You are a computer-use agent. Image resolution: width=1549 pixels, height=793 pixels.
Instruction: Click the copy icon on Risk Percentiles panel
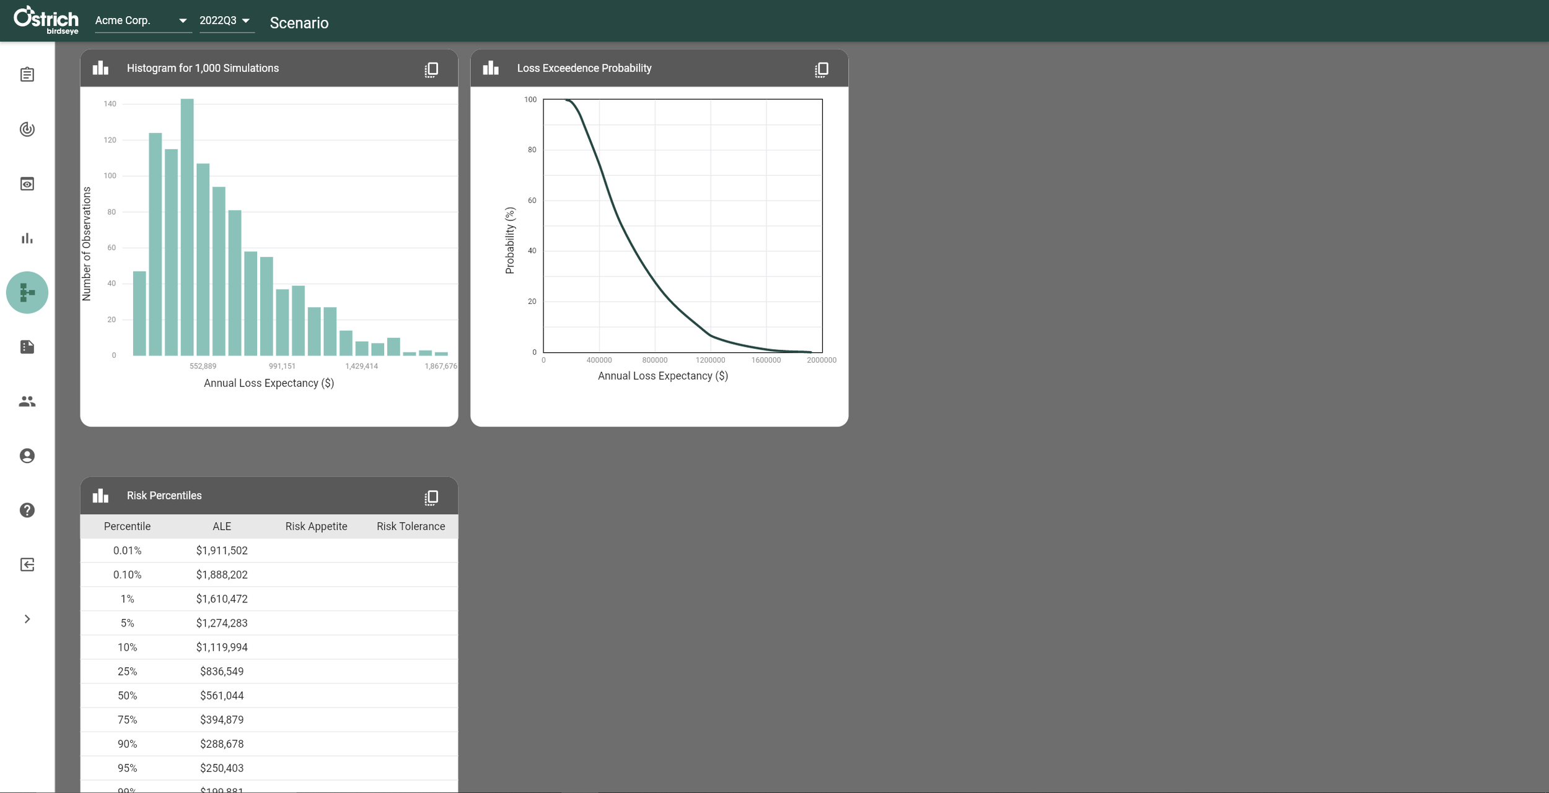point(431,496)
